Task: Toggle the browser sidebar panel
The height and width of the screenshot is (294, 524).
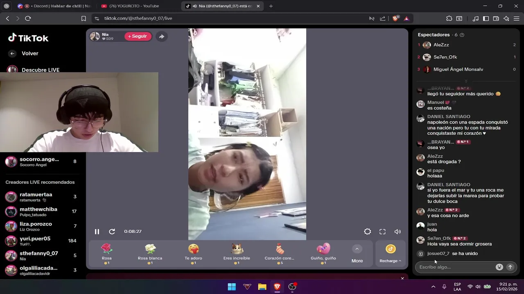Action: pos(486,18)
